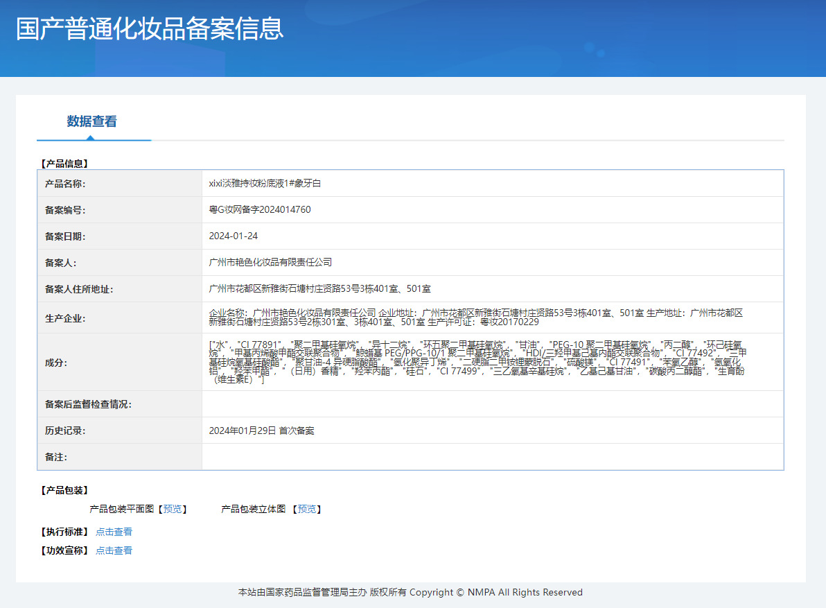This screenshot has height=608, width=826.
Task: Click the empty 备案后监督检查情况 cell
Action: click(x=493, y=404)
